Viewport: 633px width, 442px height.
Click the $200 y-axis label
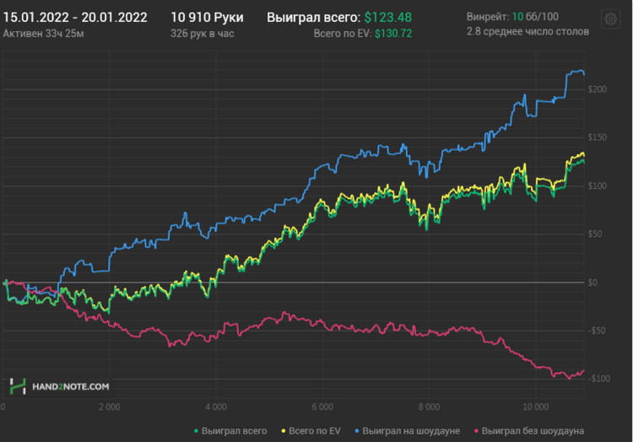(597, 89)
